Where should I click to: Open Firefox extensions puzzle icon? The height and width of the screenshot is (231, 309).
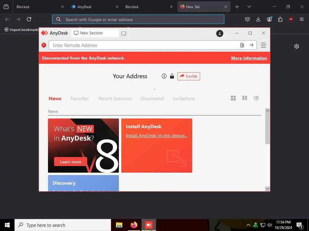(x=280, y=19)
